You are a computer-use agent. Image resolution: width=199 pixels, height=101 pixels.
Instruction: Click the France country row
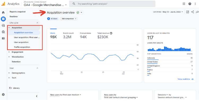[x=170, y=70]
